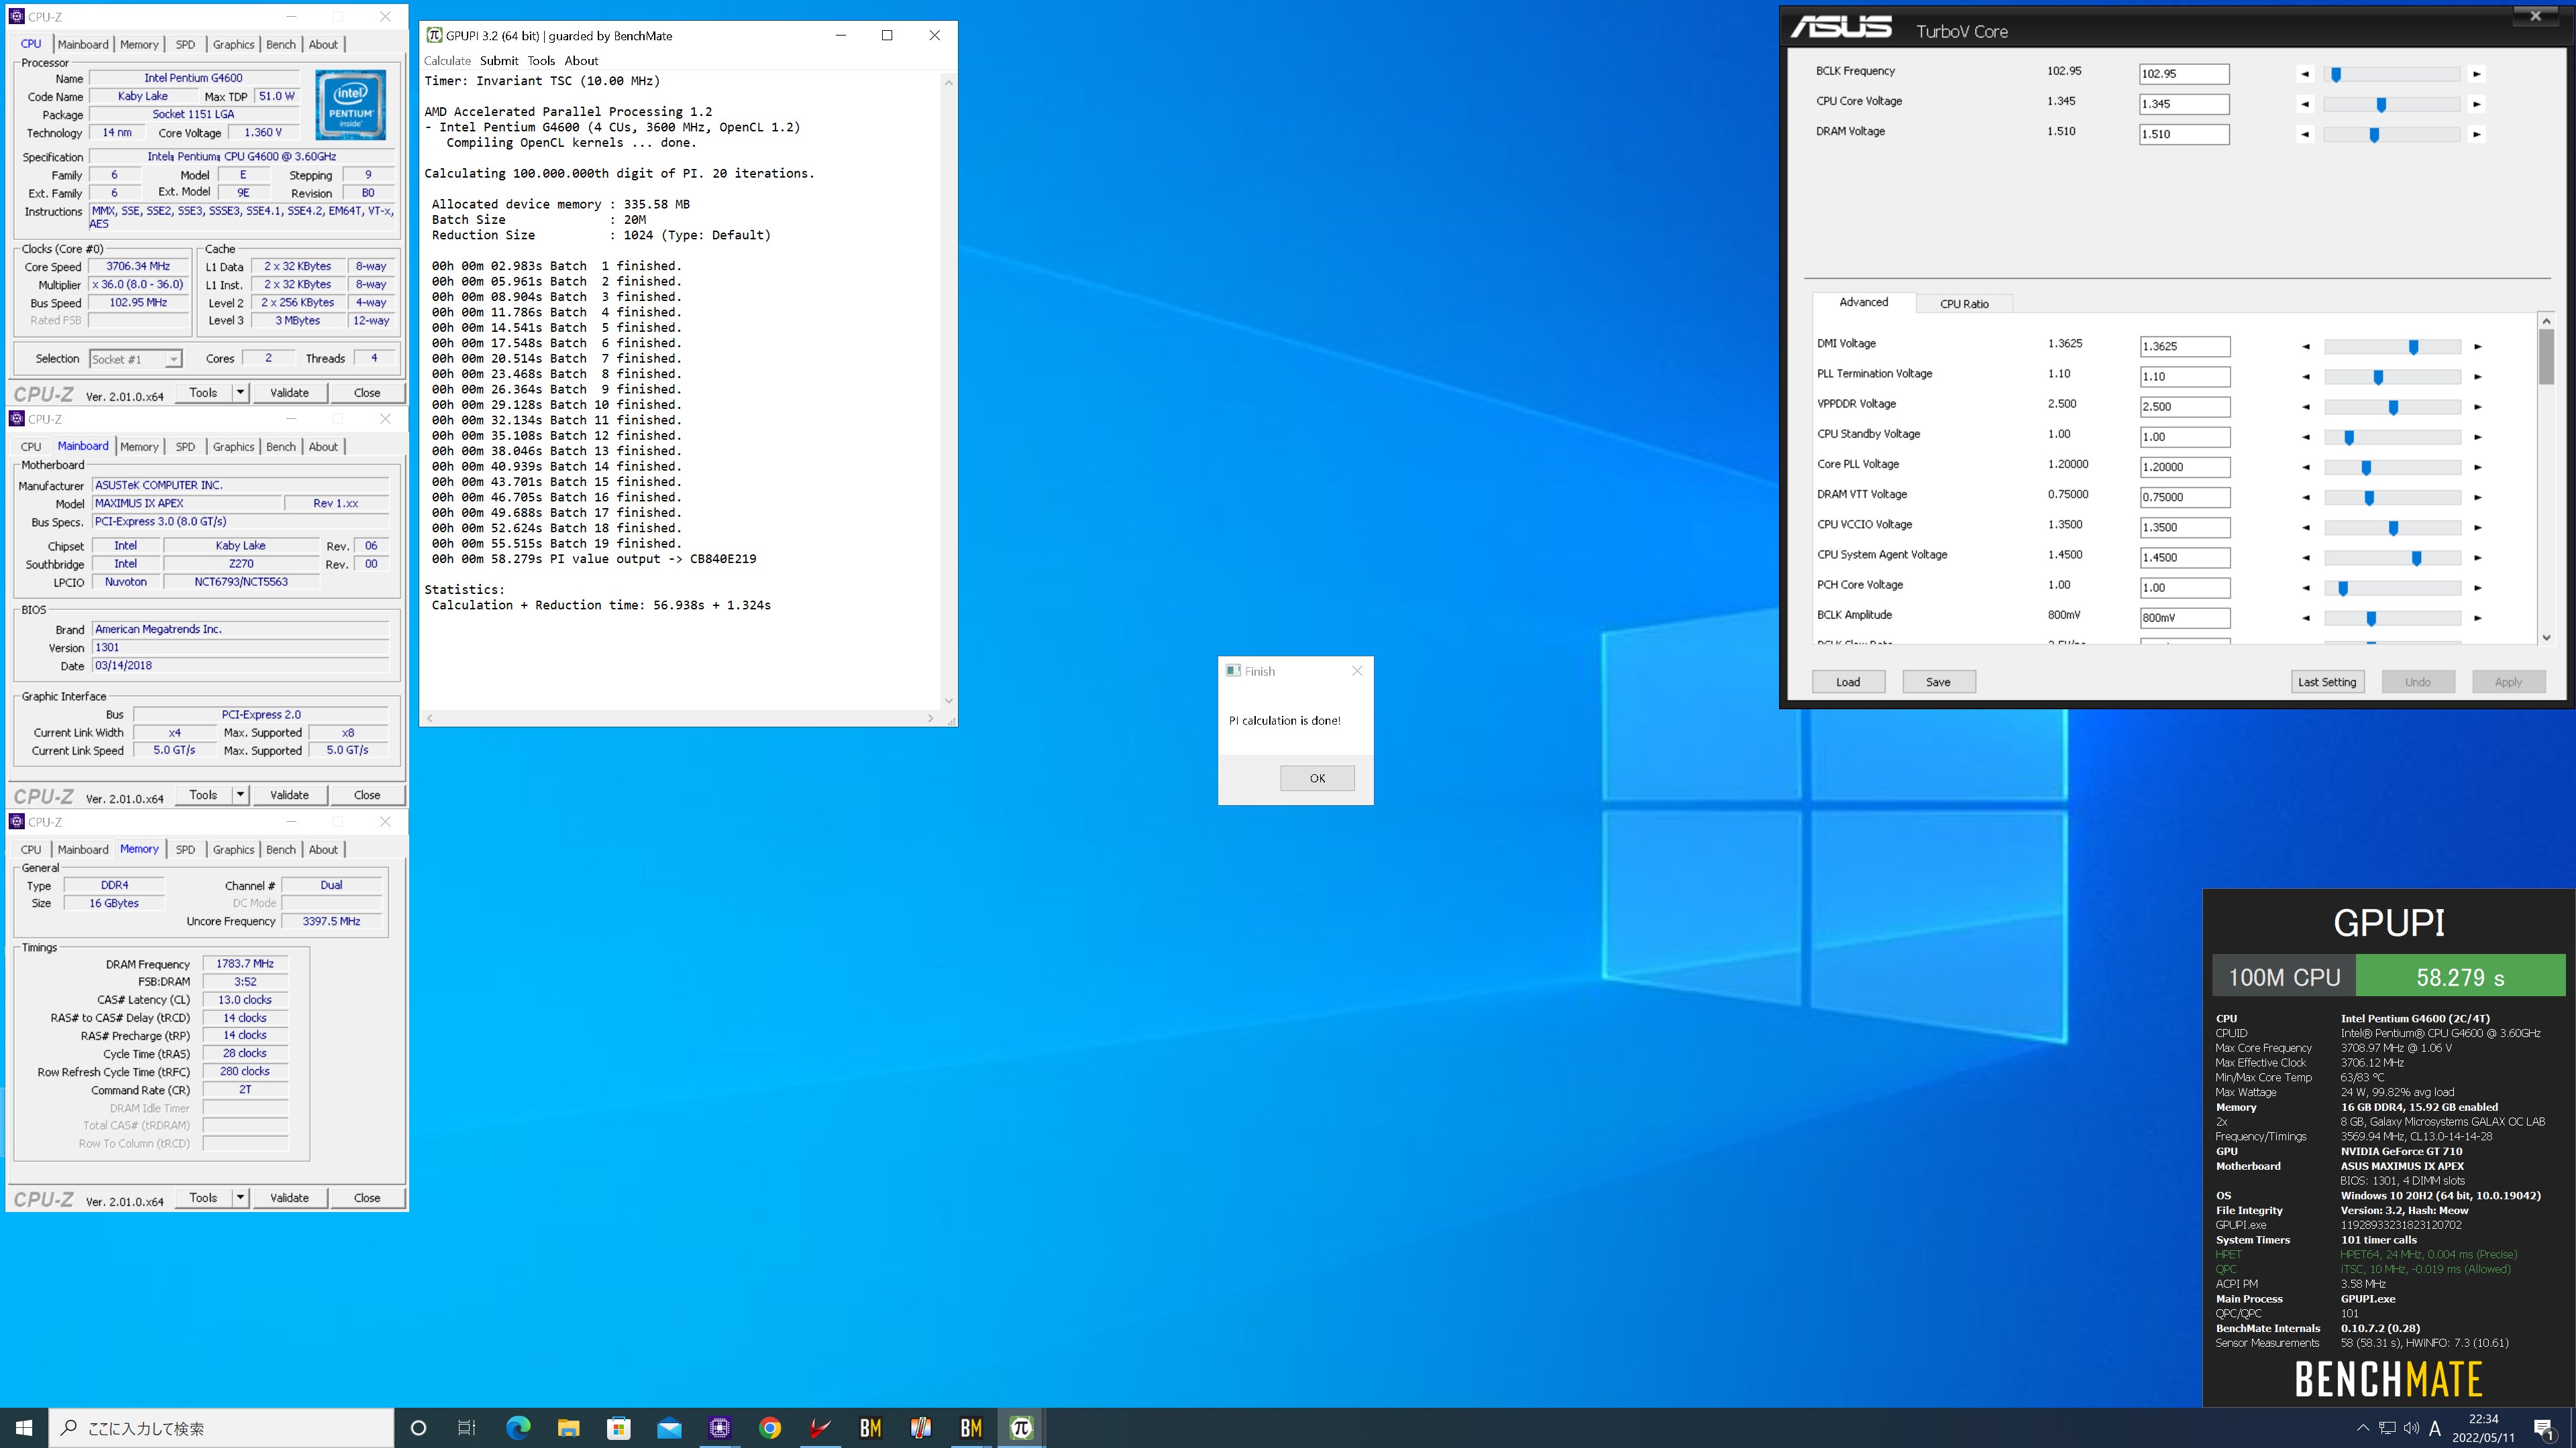2576x1448 pixels.
Task: Click the TurboV advanced settings vertical scrollbar
Action: [x=2546, y=479]
